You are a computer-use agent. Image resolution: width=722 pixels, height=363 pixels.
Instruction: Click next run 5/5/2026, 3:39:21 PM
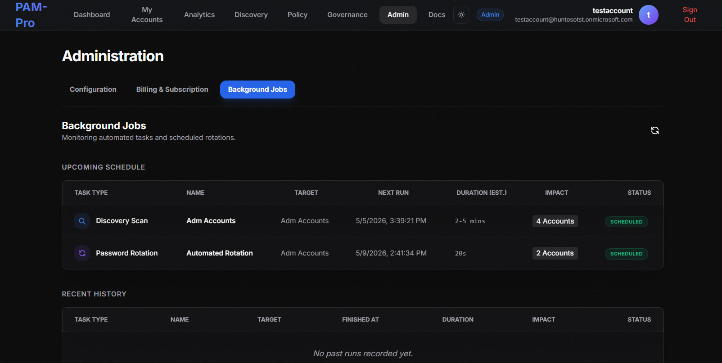[391, 221]
